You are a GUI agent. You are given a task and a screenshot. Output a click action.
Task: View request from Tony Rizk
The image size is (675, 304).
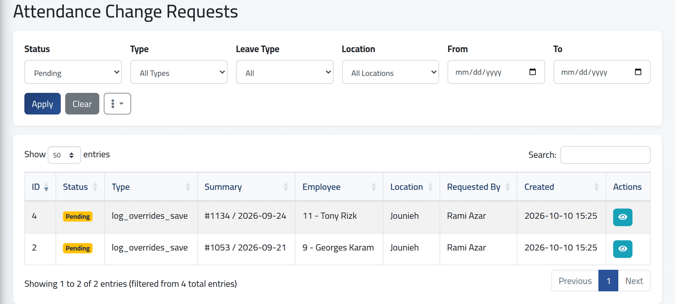pos(622,217)
